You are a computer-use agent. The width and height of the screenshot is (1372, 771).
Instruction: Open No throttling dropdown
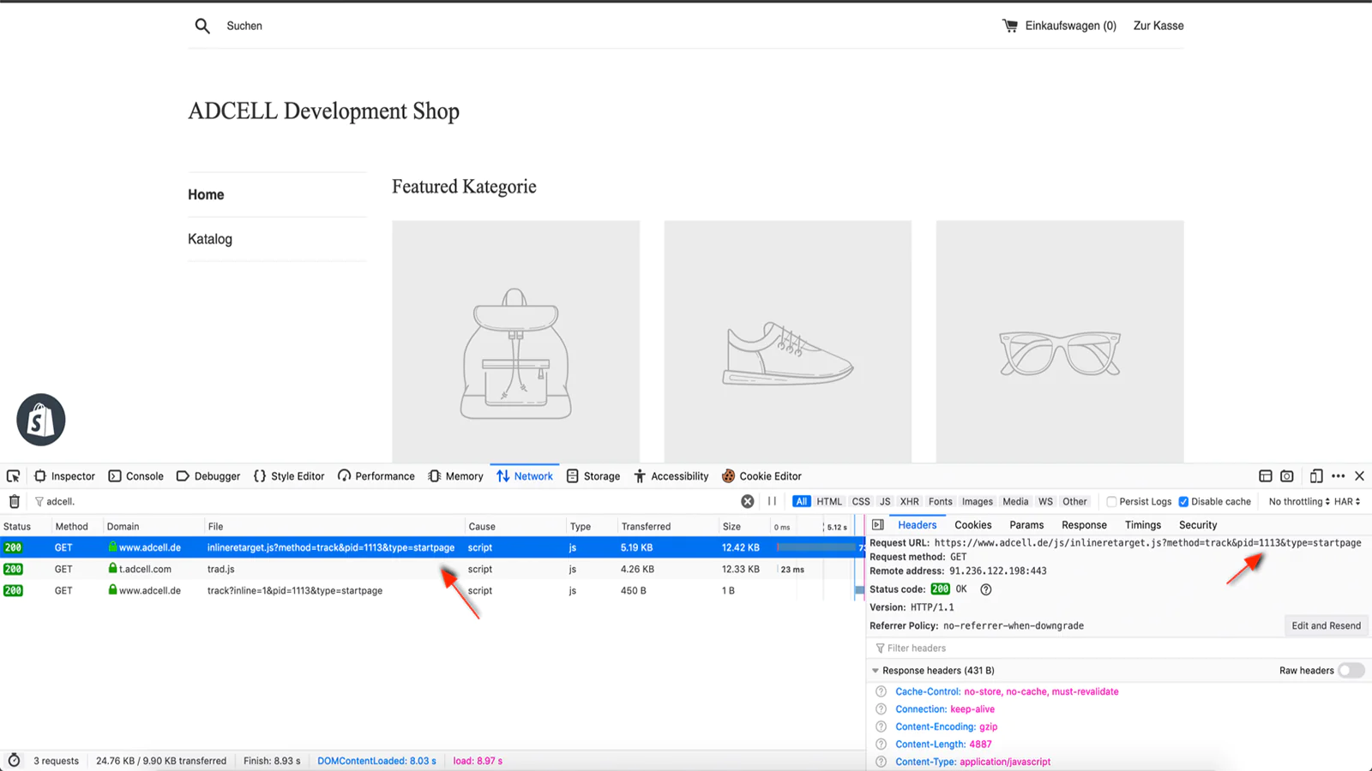[1299, 502]
